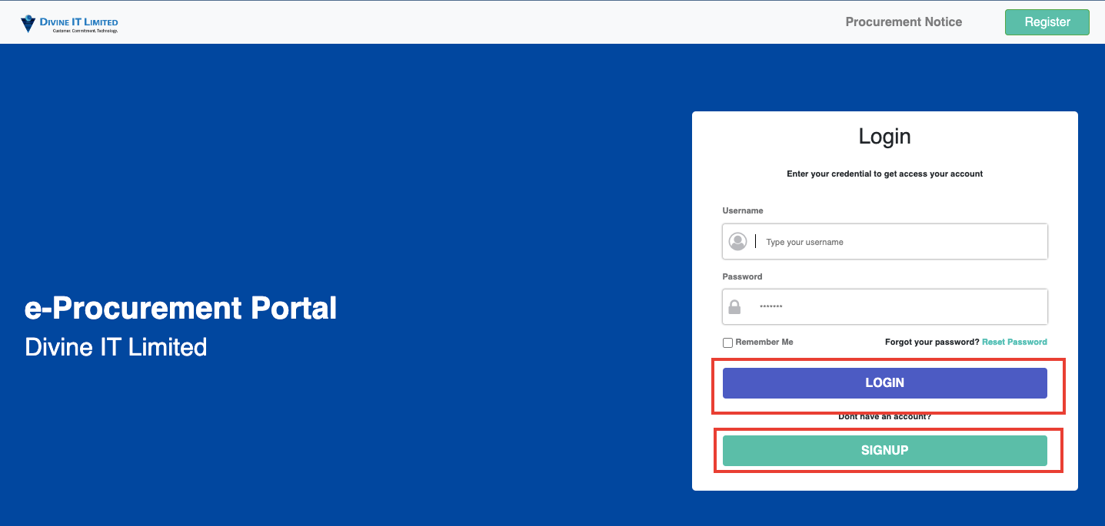The height and width of the screenshot is (526, 1105).
Task: Click 'Enter your credential to get access' text
Action: pyautogui.click(x=884, y=174)
